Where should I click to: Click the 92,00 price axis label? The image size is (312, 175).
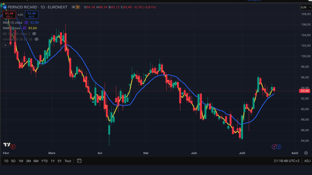click(x=305, y=99)
